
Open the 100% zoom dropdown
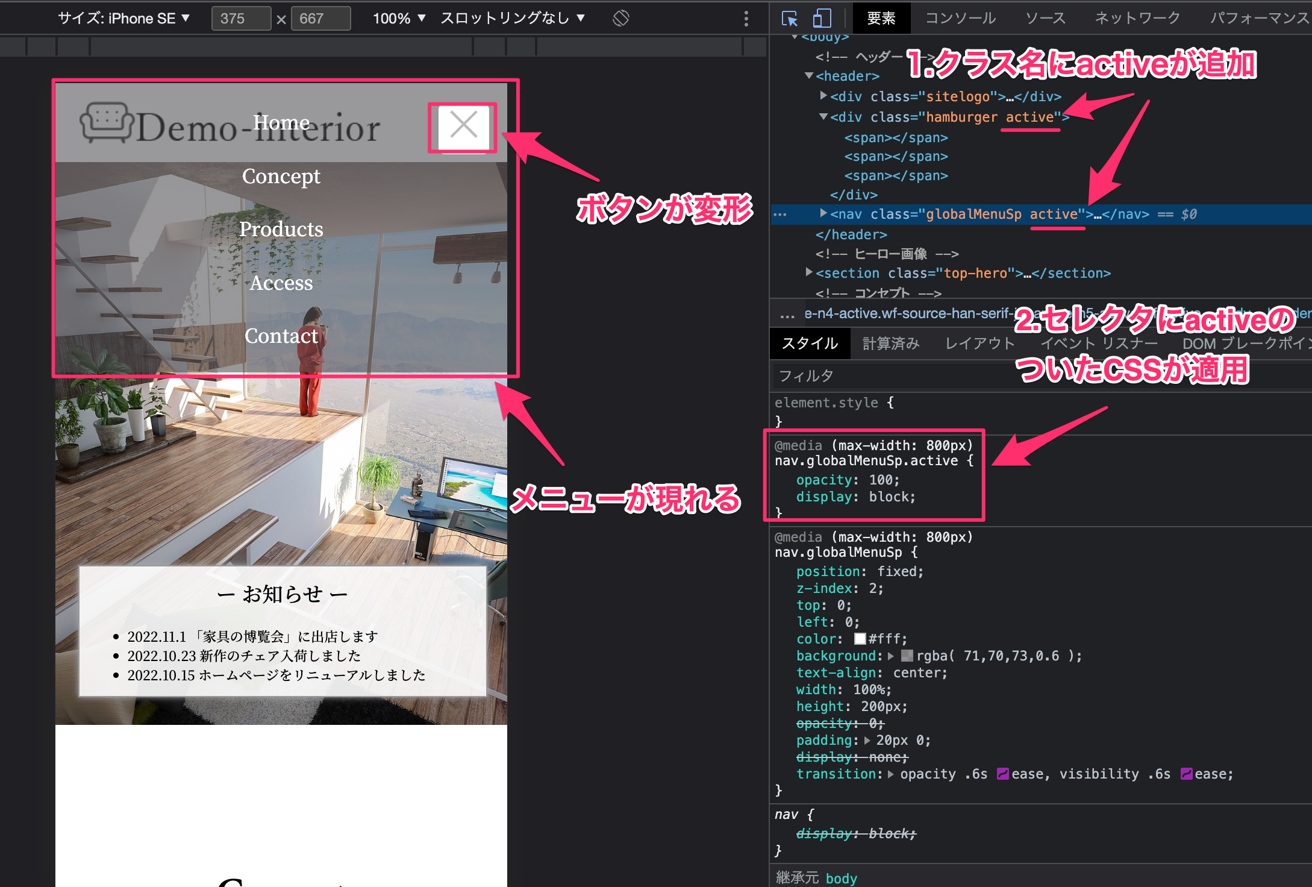(399, 18)
